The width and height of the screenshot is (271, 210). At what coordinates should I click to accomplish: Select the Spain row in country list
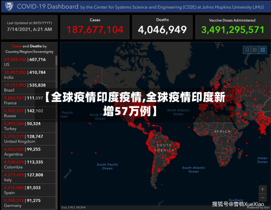pos(28,190)
